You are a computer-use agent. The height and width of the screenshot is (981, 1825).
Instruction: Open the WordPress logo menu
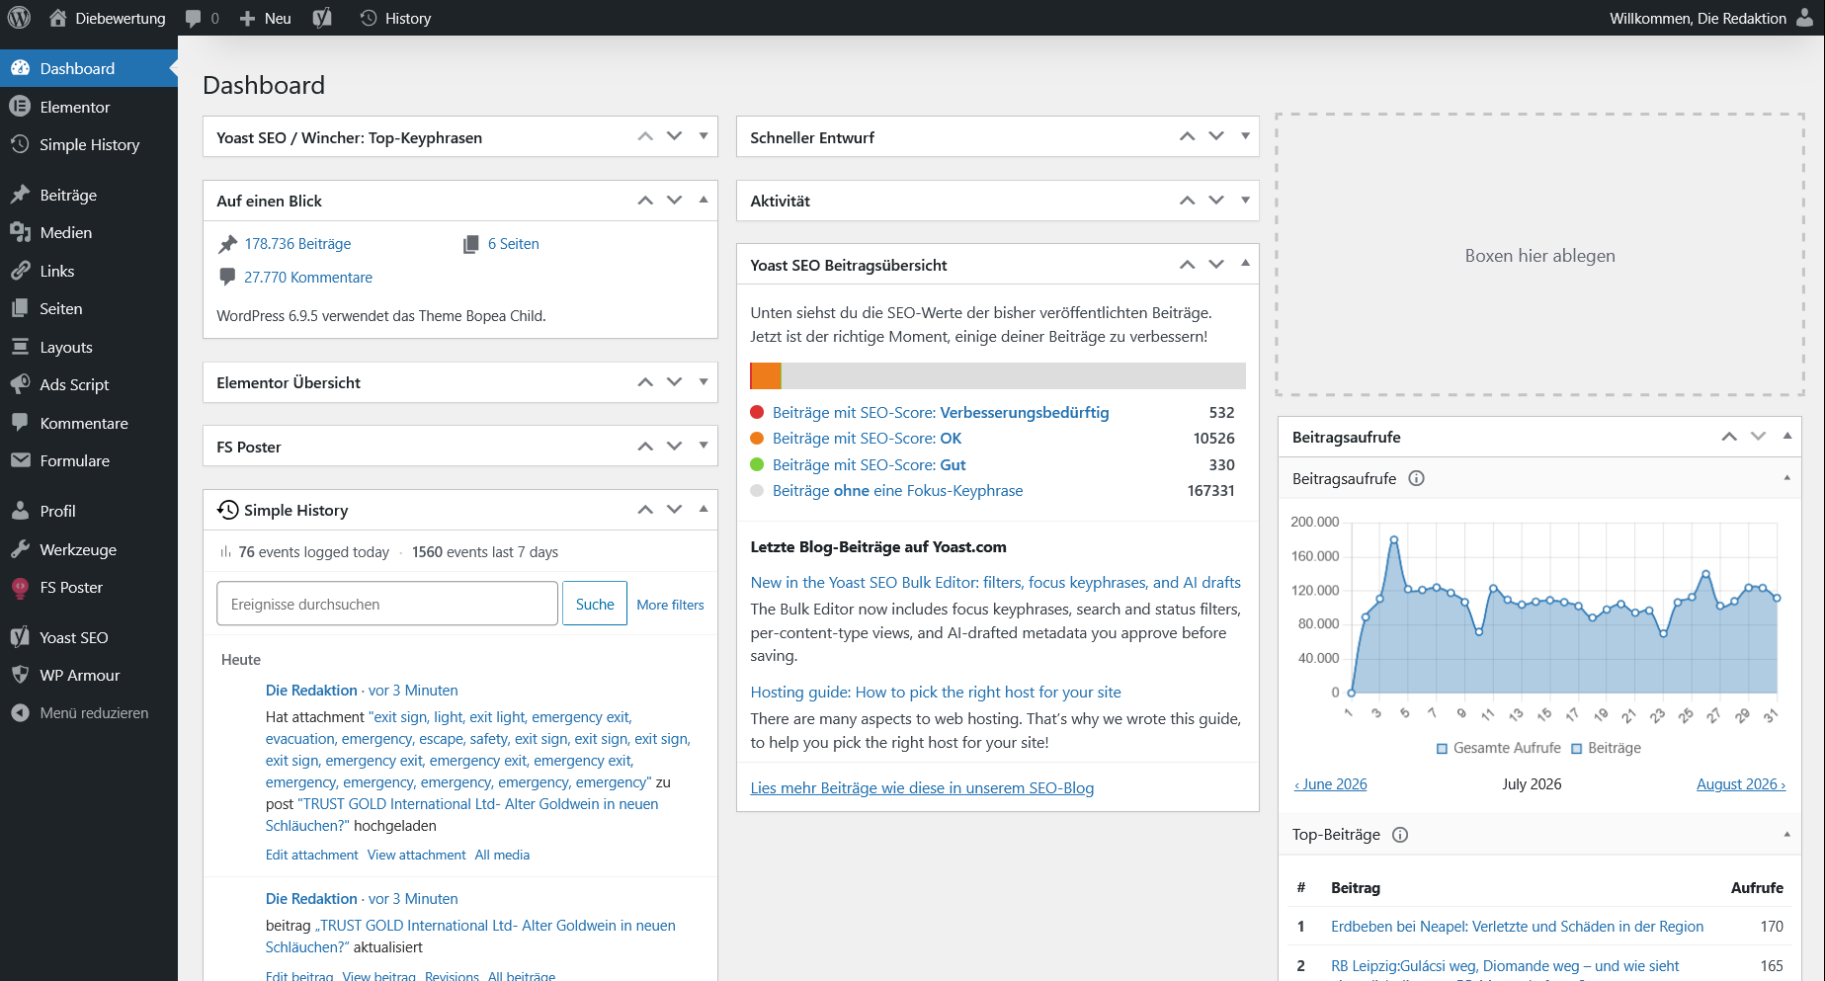(19, 18)
